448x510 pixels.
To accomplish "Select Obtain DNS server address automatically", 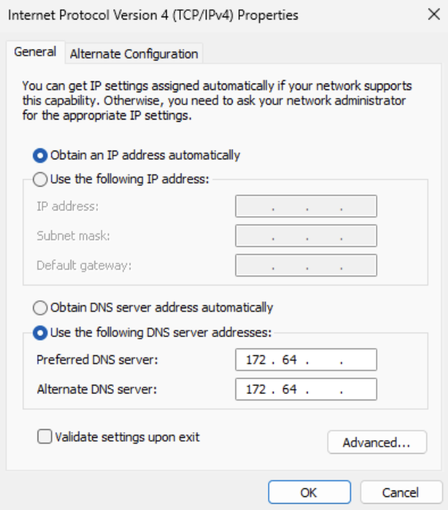I will click(41, 308).
